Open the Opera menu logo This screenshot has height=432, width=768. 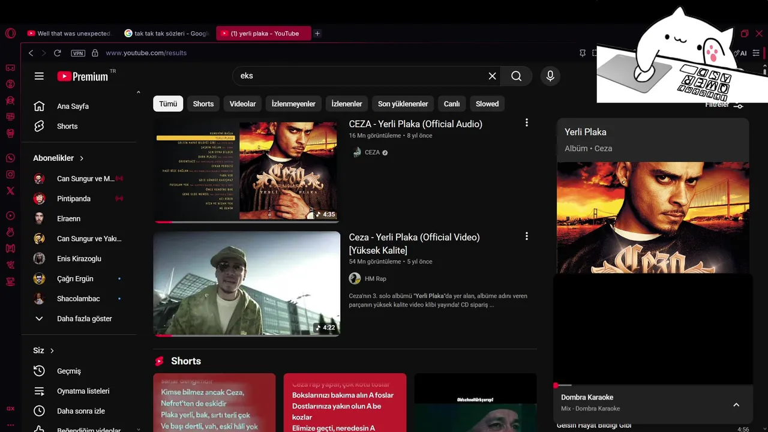pyautogui.click(x=10, y=34)
